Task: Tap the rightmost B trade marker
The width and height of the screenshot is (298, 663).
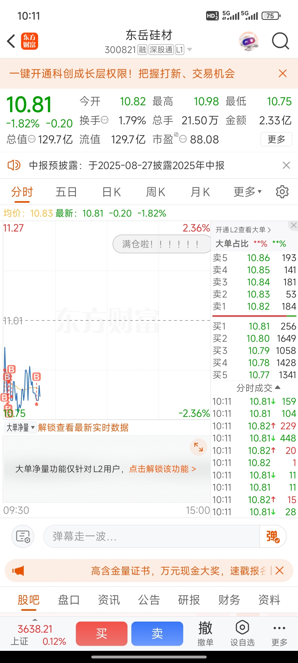Action: point(37,377)
